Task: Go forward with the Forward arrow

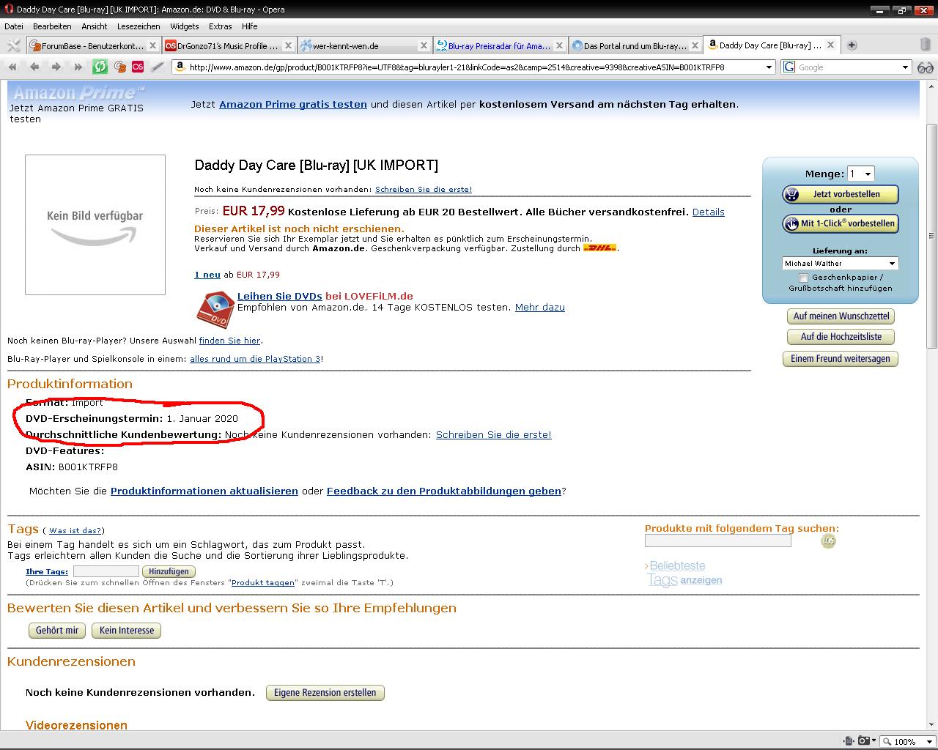Action: coord(56,67)
